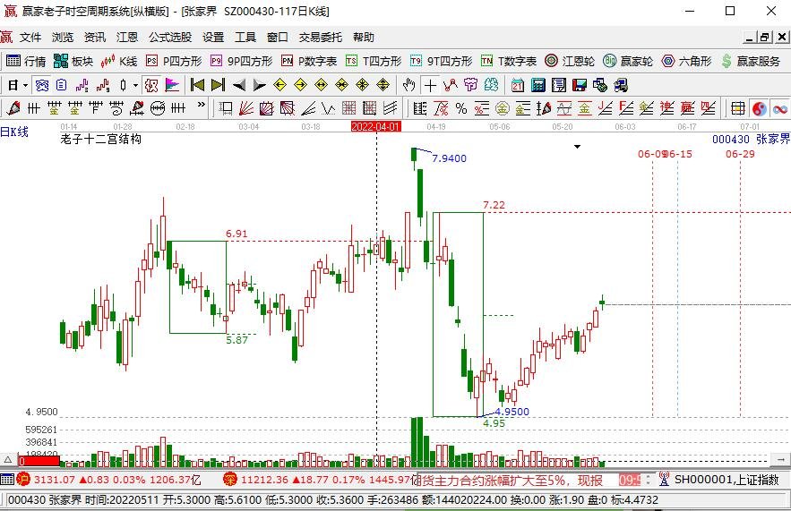791x511 pixels.
Task: Open the 设置 menu
Action: 213,38
